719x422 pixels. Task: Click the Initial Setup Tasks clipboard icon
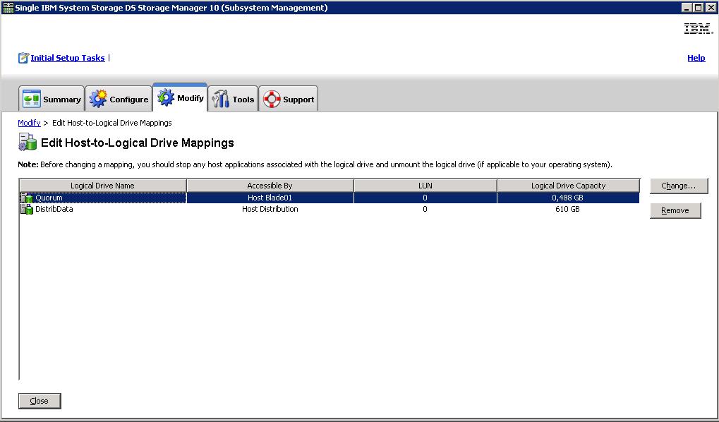23,58
